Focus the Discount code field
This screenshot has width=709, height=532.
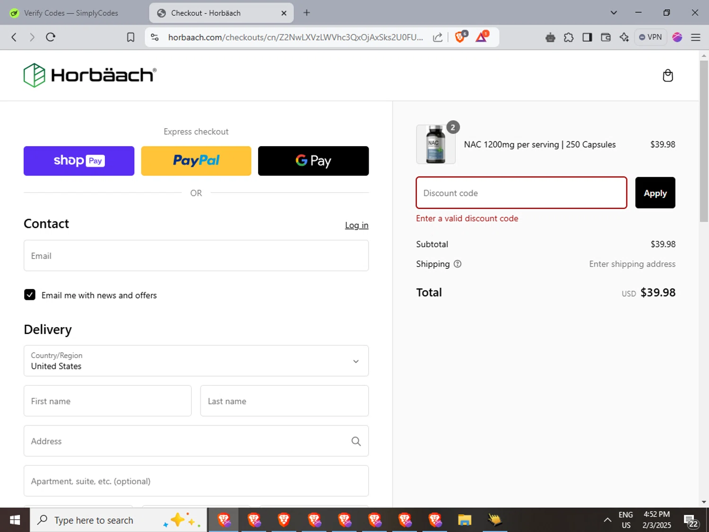(x=521, y=193)
